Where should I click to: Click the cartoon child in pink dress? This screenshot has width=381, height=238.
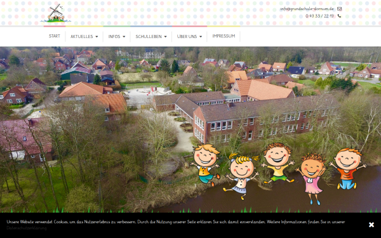312,178
